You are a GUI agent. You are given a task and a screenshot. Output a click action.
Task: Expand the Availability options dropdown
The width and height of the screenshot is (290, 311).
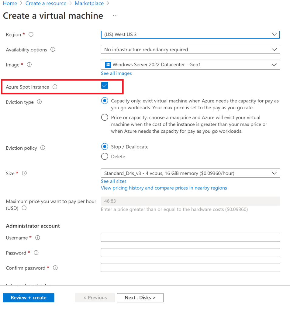click(190, 50)
